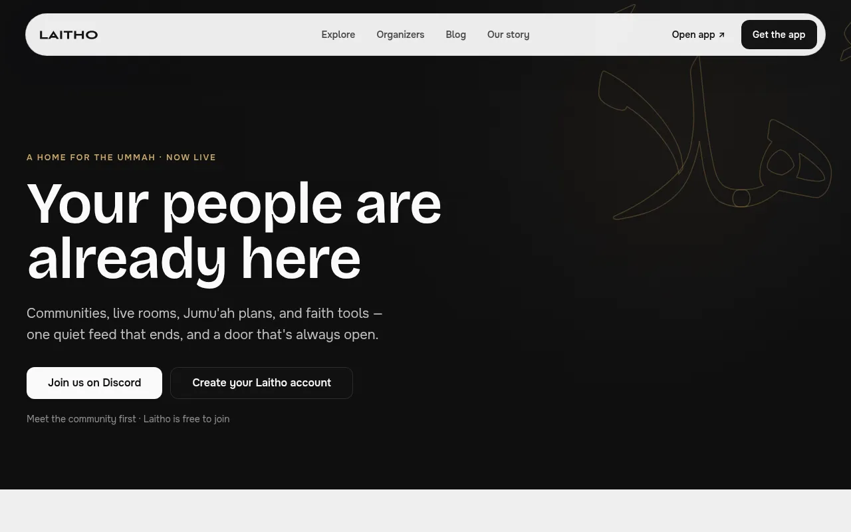
Task: Click the "Your people are already here" headline
Action: coord(234,231)
